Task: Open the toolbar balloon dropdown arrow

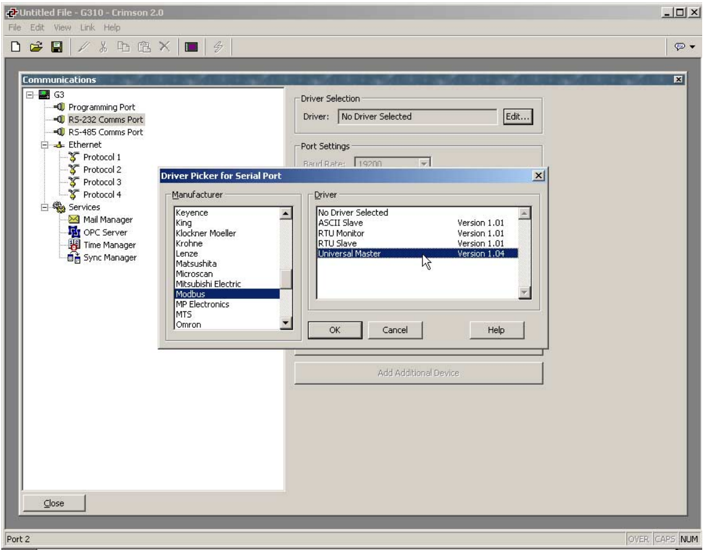Action: [x=693, y=47]
